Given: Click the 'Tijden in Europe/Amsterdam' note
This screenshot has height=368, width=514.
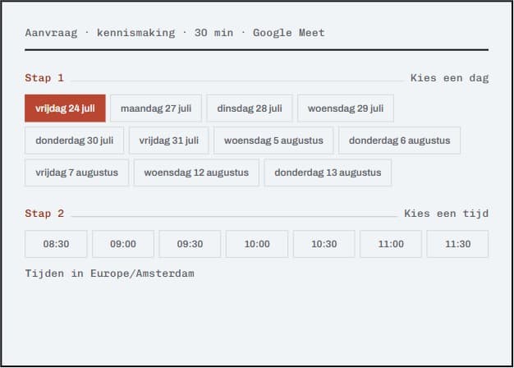Looking at the screenshot, I should pyautogui.click(x=109, y=274).
